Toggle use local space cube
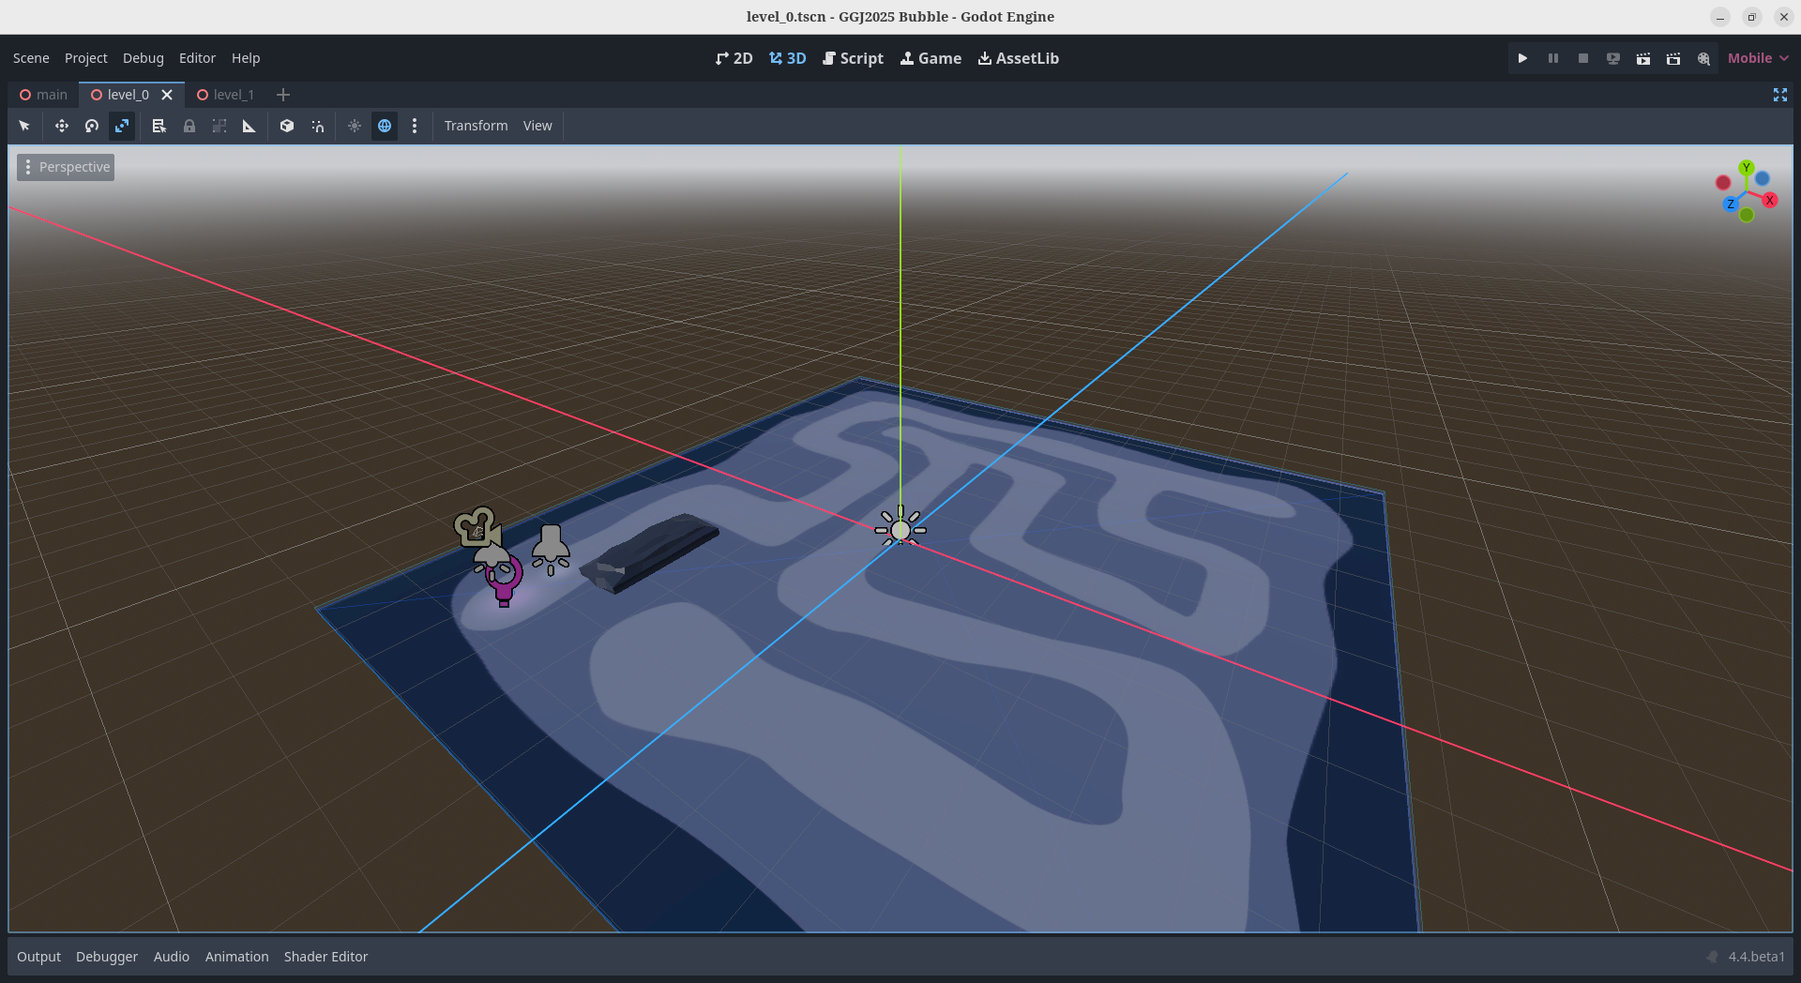This screenshot has height=983, width=1801. pyautogui.click(x=287, y=126)
